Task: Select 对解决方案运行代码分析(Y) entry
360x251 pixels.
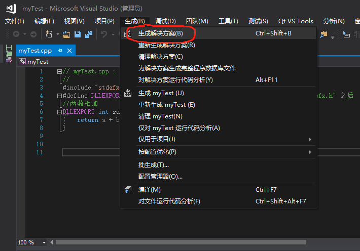Action: (219, 80)
